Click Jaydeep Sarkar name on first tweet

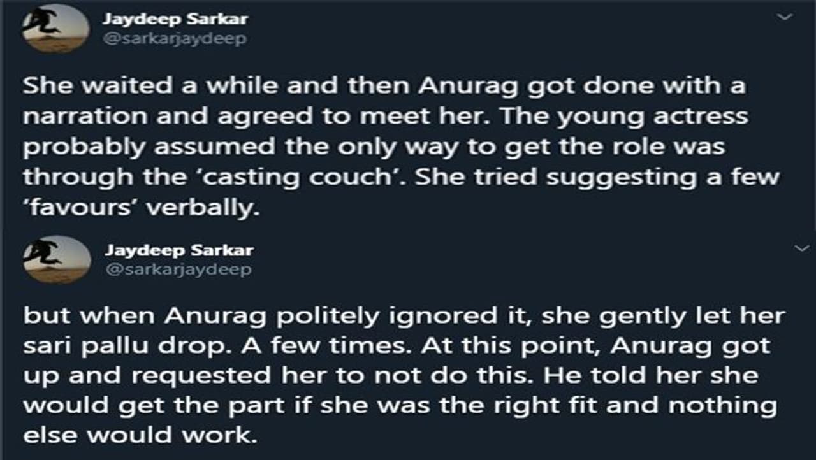[x=175, y=18]
